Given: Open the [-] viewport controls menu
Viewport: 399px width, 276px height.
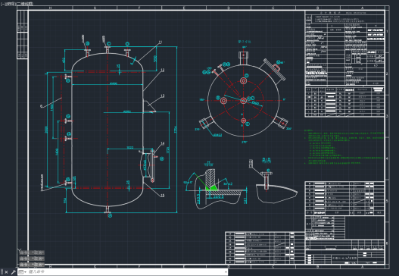Looking at the screenshot, I should pos(3,4).
